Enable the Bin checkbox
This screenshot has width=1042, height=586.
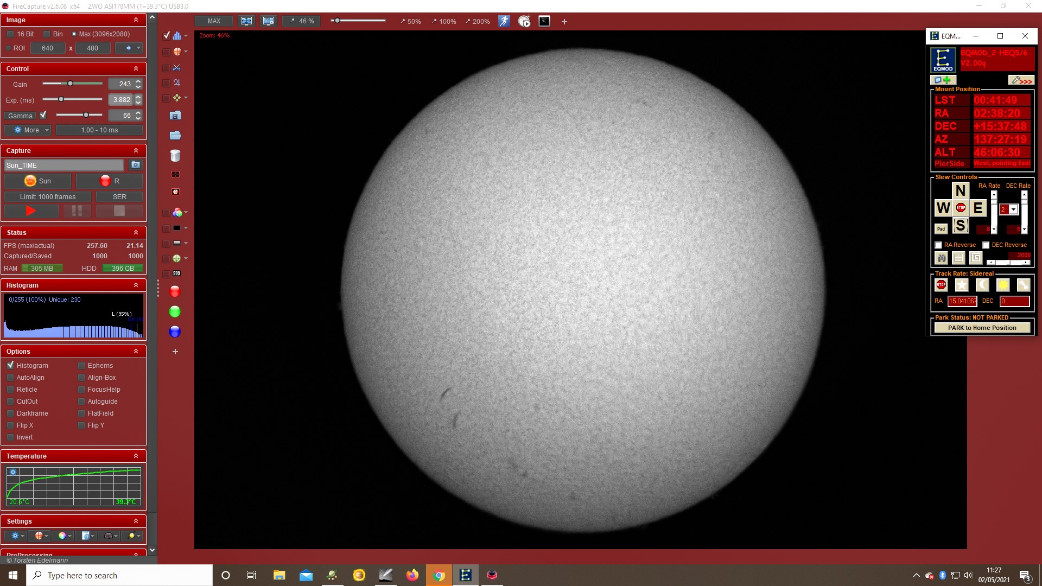(47, 34)
